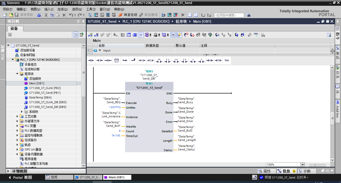Collapse the Input section in the interface table

(100, 50)
